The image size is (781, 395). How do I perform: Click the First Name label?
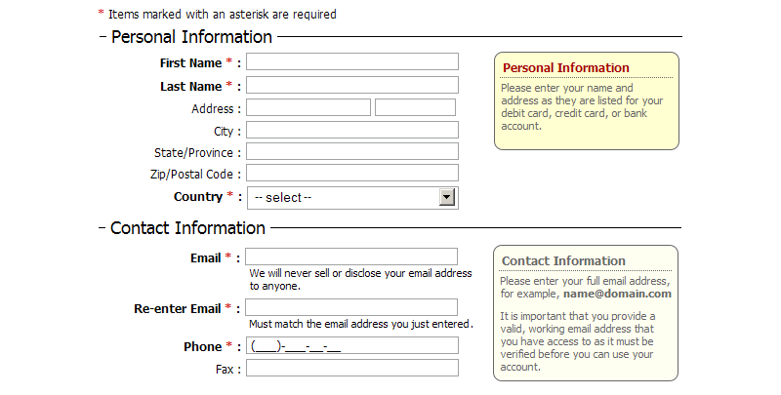point(191,62)
